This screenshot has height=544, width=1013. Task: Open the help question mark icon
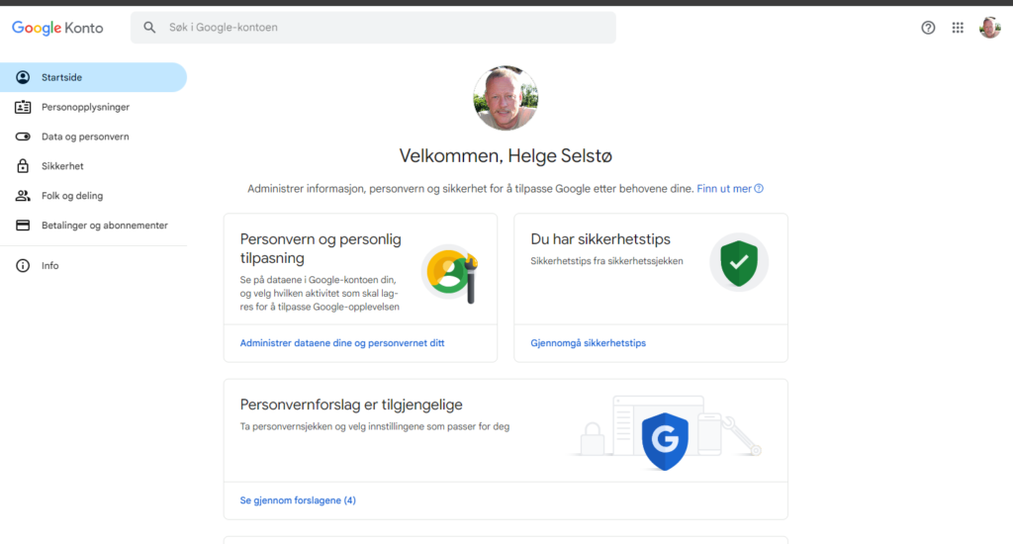click(x=928, y=28)
